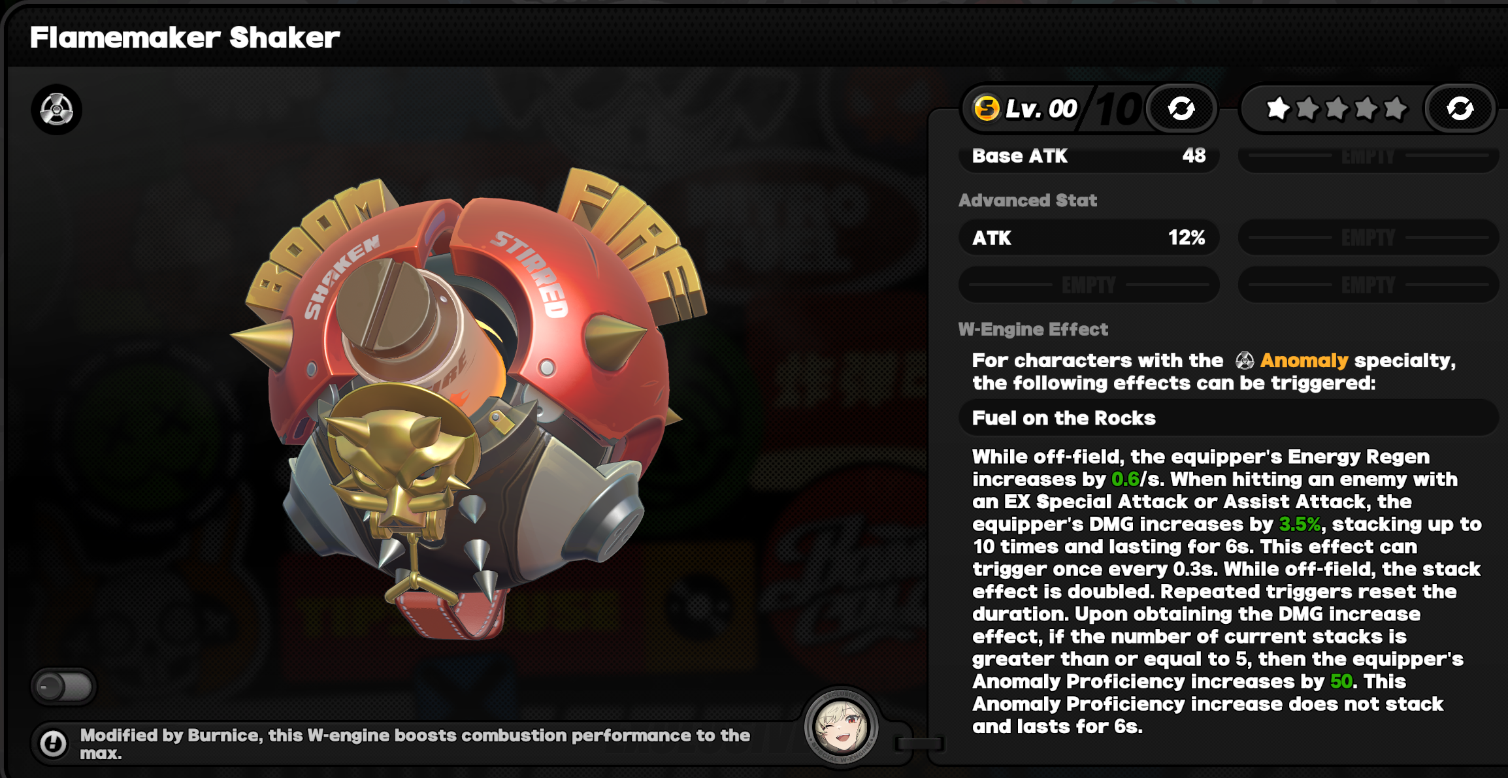Click the Anomaly specialty icon at top left
The height and width of the screenshot is (778, 1508).
pos(57,109)
